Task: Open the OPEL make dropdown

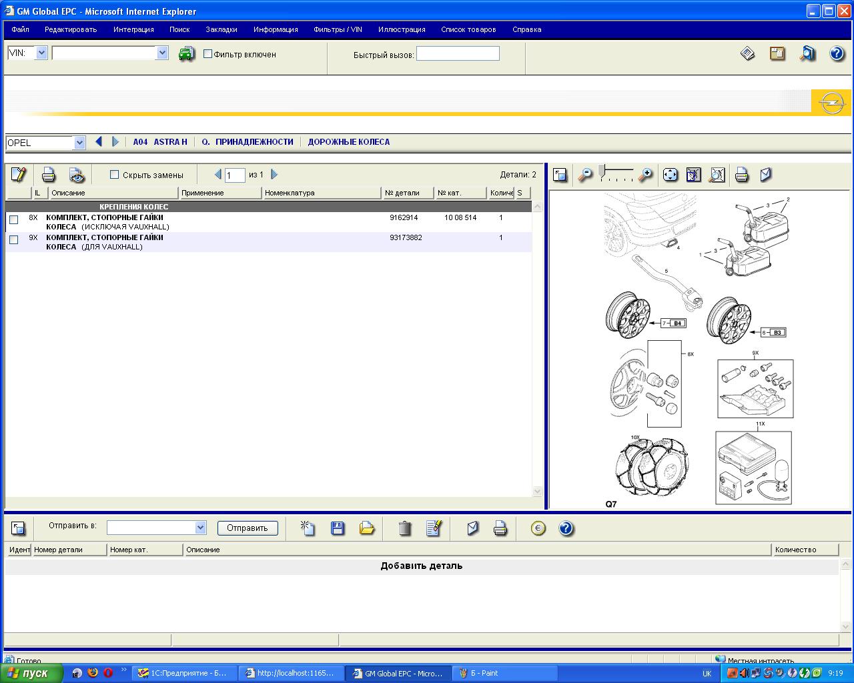Action: [80, 143]
